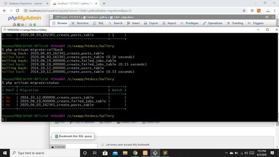Open the Insert tab
The height and width of the screenshot is (157, 279).
(x=133, y=23)
